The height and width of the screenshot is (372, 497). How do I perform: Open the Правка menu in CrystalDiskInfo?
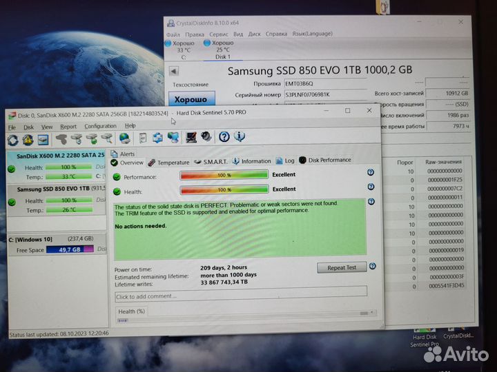[195, 34]
